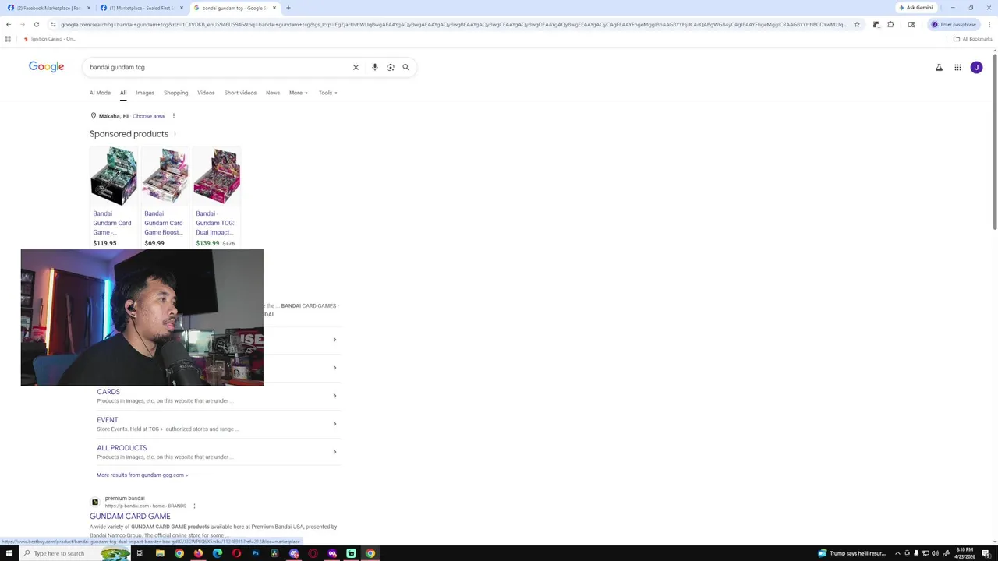Open Chrome's three-dot menu

pyautogui.click(x=989, y=24)
